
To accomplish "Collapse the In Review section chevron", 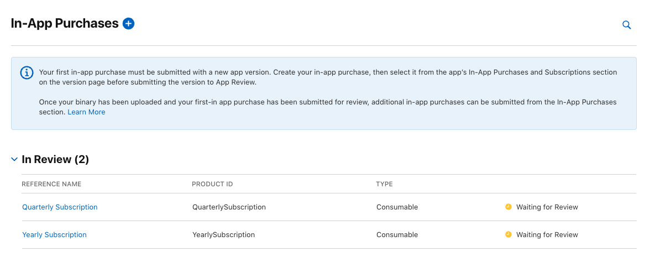I will [14, 159].
